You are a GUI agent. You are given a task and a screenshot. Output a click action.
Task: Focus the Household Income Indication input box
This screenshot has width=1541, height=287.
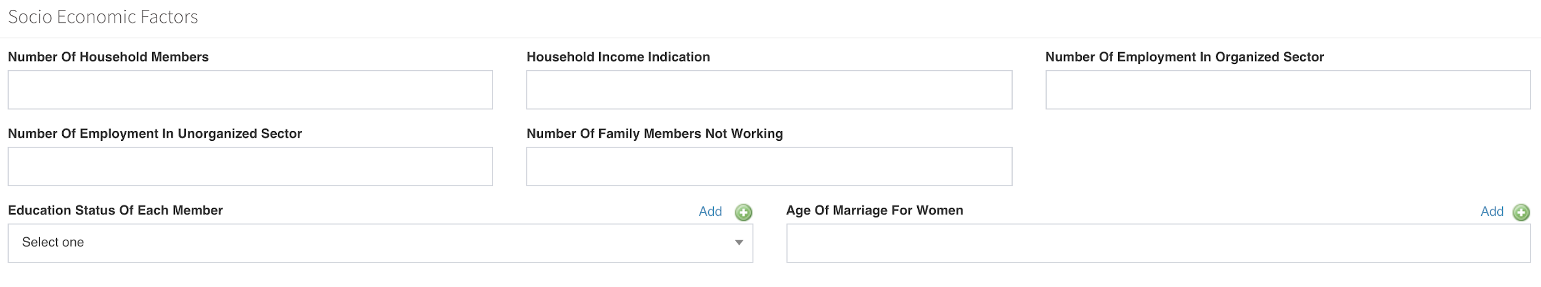pyautogui.click(x=769, y=90)
